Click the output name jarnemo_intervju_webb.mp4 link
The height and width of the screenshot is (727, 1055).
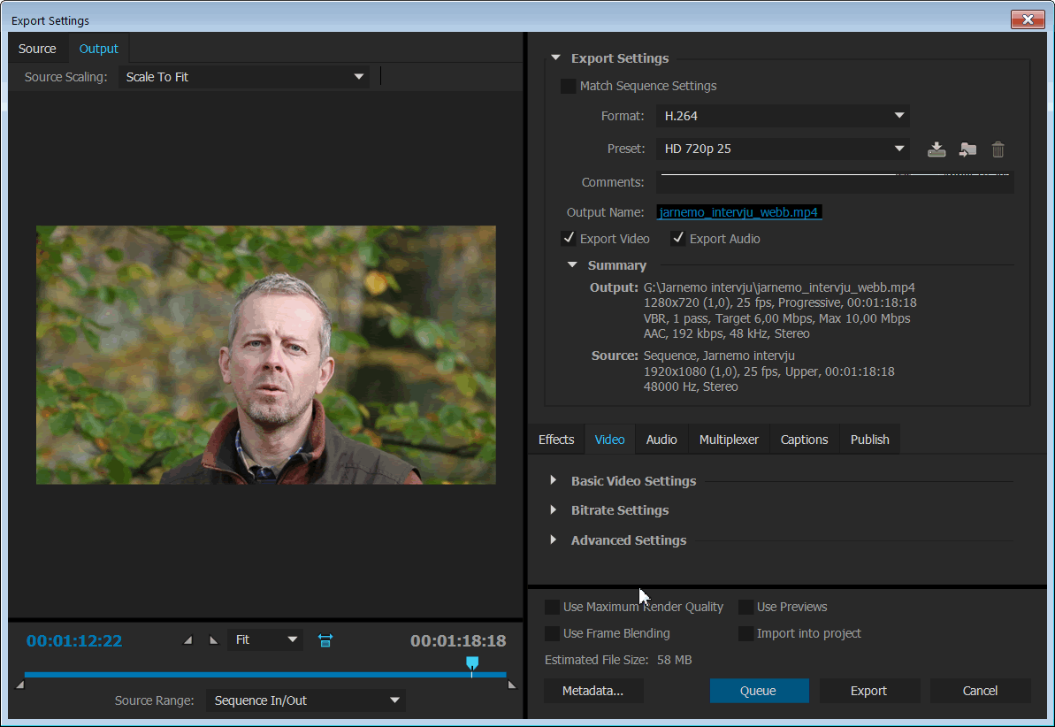pyautogui.click(x=739, y=212)
